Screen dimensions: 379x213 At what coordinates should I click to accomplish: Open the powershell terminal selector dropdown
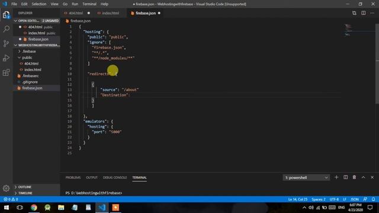click(306, 177)
